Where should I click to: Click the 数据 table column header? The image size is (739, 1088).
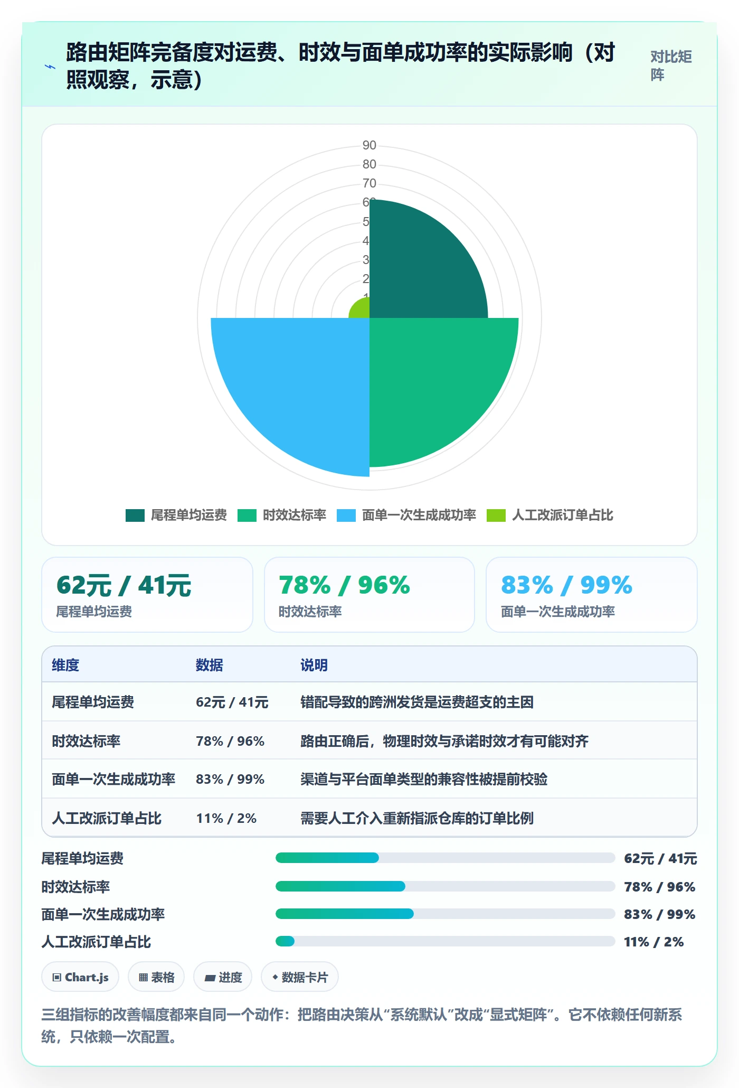coord(210,665)
